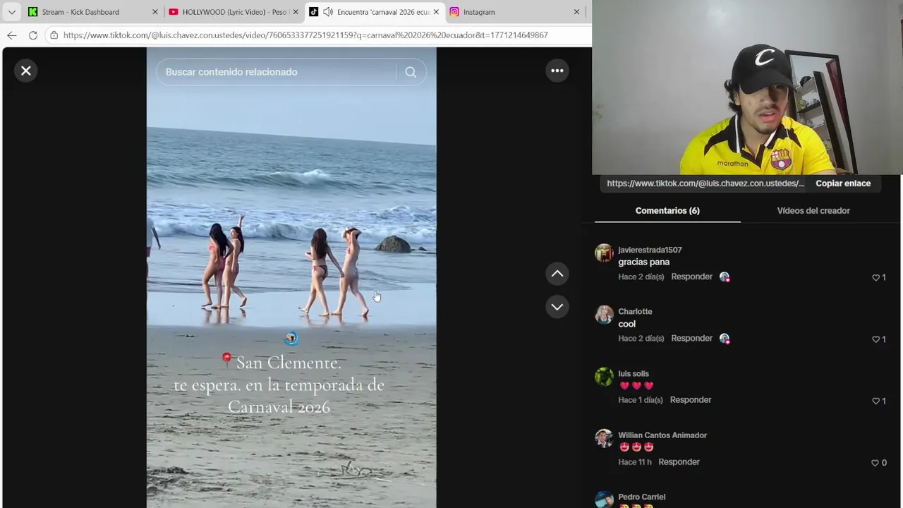
Task: Close the Kick Dashboard tab
Action: (x=155, y=12)
